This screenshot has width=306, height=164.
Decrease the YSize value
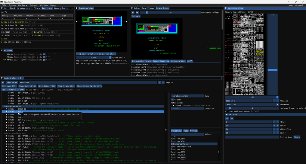click(274, 126)
